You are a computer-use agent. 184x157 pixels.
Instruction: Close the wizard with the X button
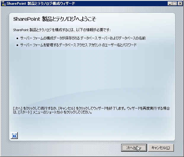coord(180,4)
